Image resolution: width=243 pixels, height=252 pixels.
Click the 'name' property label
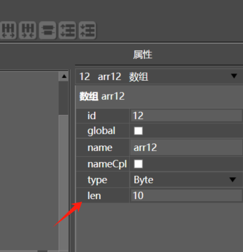100,147
